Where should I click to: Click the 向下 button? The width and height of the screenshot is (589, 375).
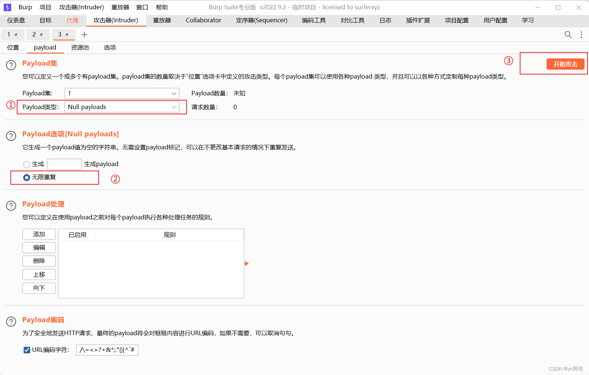click(x=39, y=288)
